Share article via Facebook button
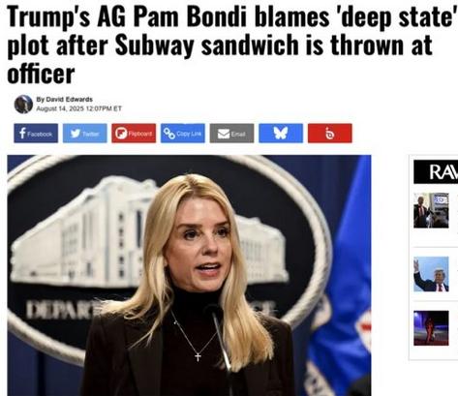Screen dimensions: 458x396 (36, 133)
